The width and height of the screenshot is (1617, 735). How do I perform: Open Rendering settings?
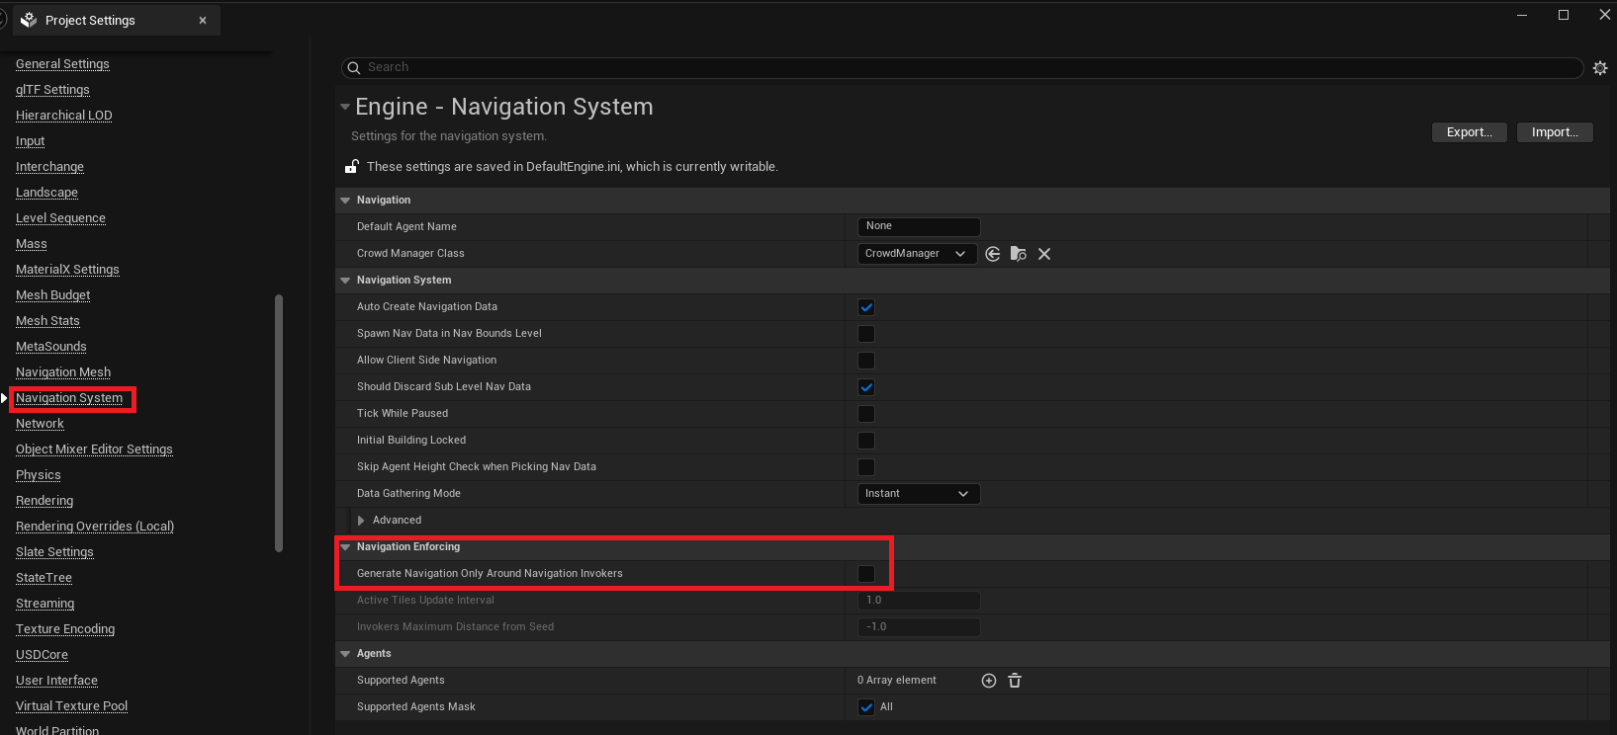pyautogui.click(x=45, y=501)
